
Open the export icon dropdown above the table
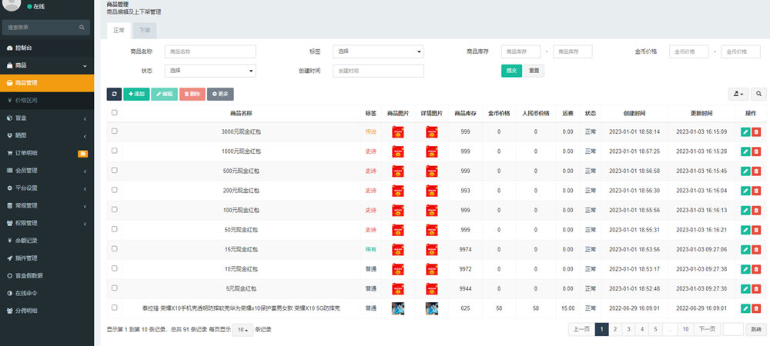(738, 94)
